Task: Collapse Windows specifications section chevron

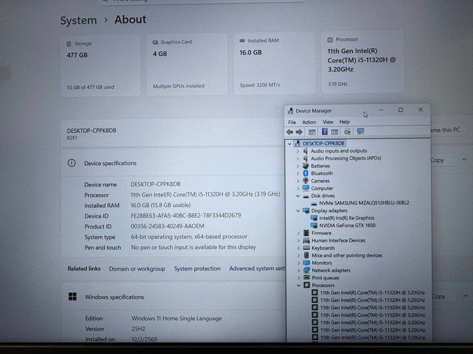Action: [465, 296]
